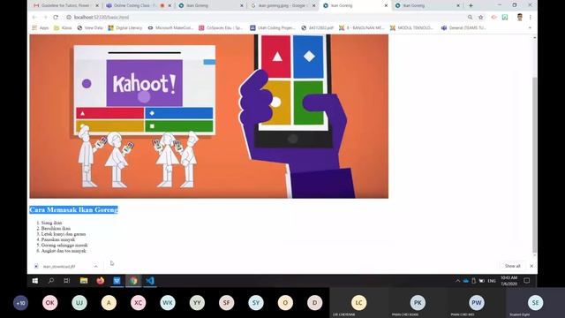Open the View Data bookmark
The width and height of the screenshot is (565, 318).
pos(90,27)
